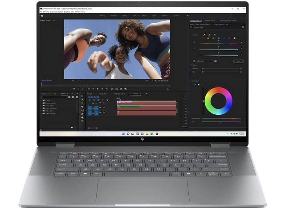Open the Lumetri Color effect dropdown
This screenshot has height=209, width=285.
(x=213, y=27)
